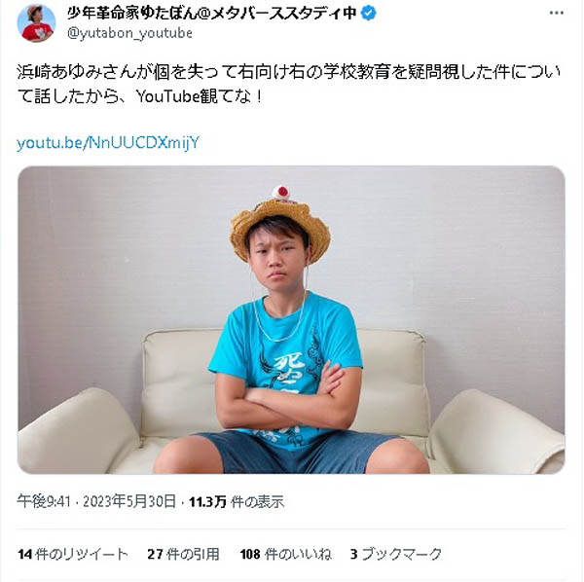
Task: Click the blue verified badge icon
Action: 368,14
